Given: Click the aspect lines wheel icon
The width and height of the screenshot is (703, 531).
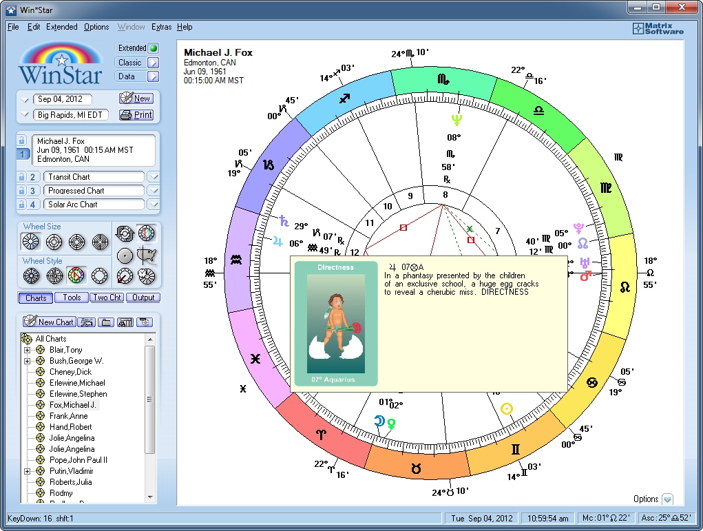Looking at the screenshot, I should pos(147,233).
